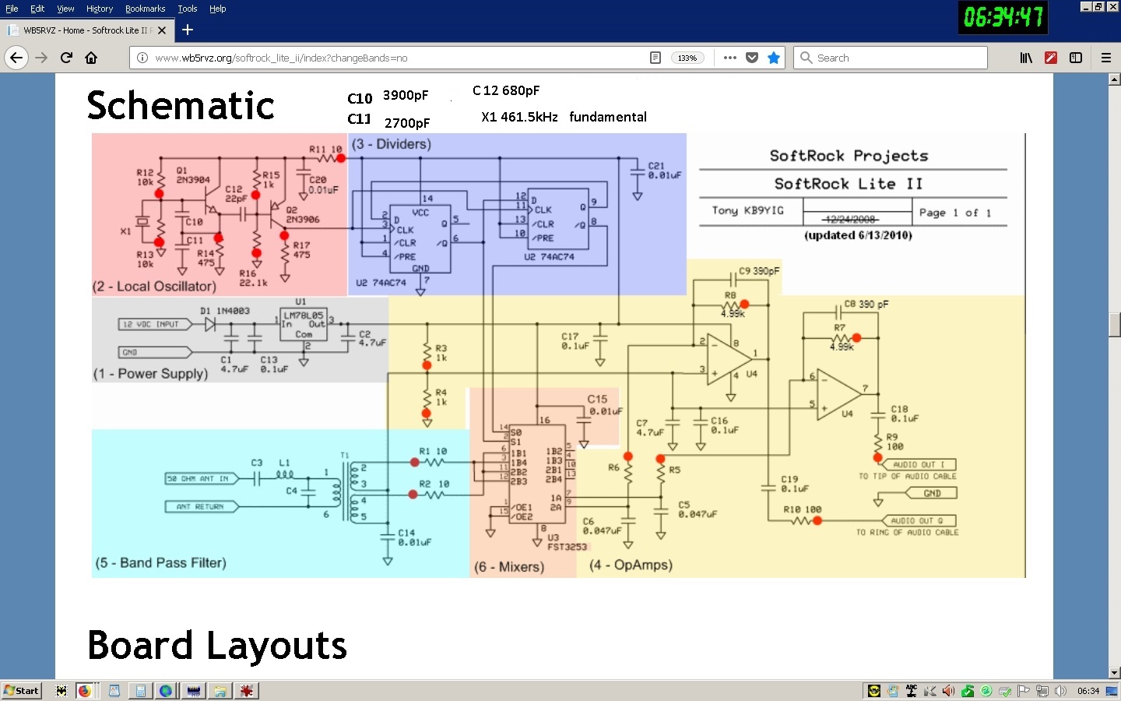The height and width of the screenshot is (701, 1121).
Task: Click the yellow face tray icon
Action: click(874, 691)
